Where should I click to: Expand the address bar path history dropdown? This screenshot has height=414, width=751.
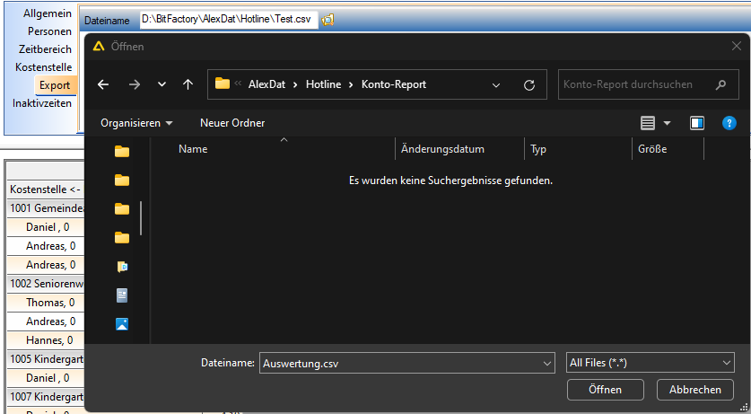(x=496, y=84)
